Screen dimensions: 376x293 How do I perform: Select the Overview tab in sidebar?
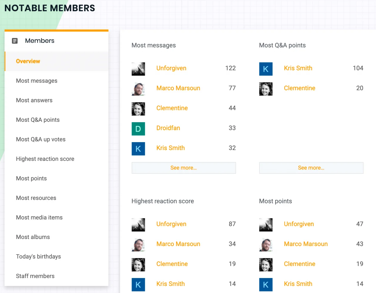[28, 61]
